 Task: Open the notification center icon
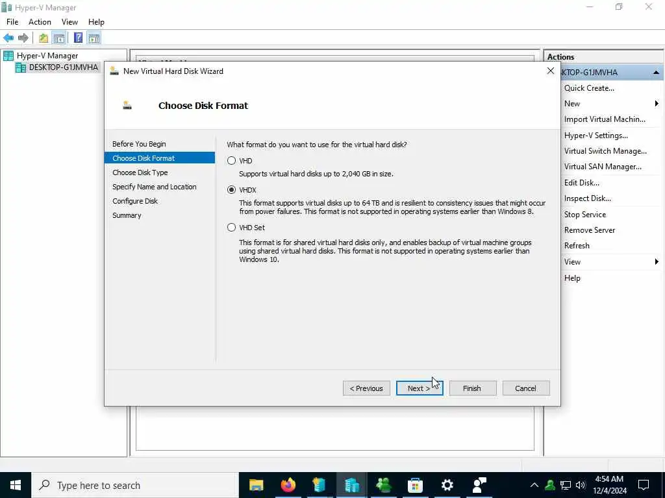coord(644,485)
